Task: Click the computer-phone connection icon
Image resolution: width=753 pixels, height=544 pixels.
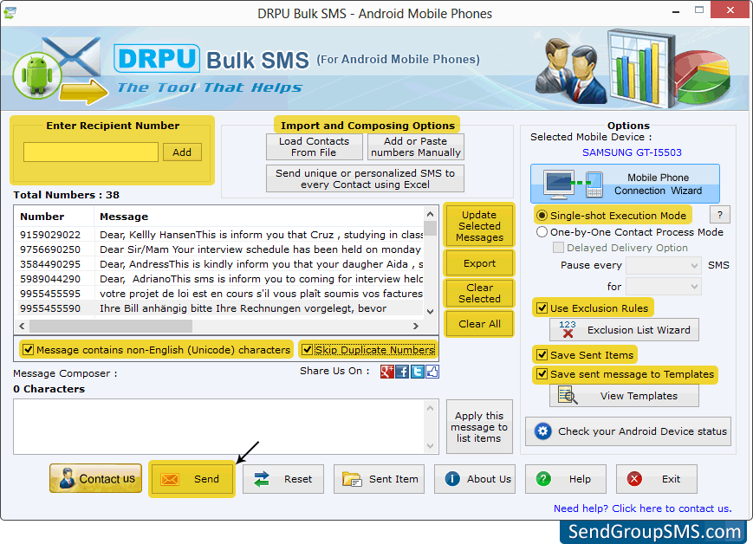Action: (x=573, y=185)
